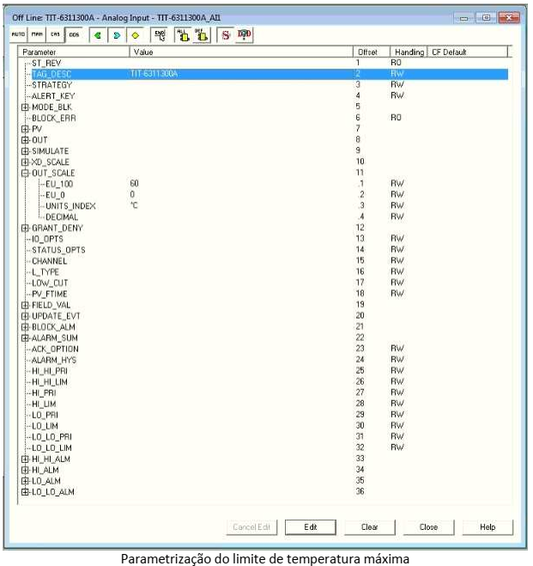Click the green left arrow icon
Screen dimensions: 533x566
[x=97, y=35]
